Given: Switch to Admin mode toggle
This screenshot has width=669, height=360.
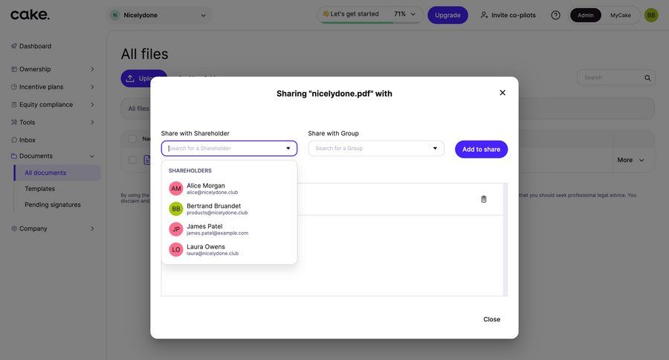Looking at the screenshot, I should (586, 15).
